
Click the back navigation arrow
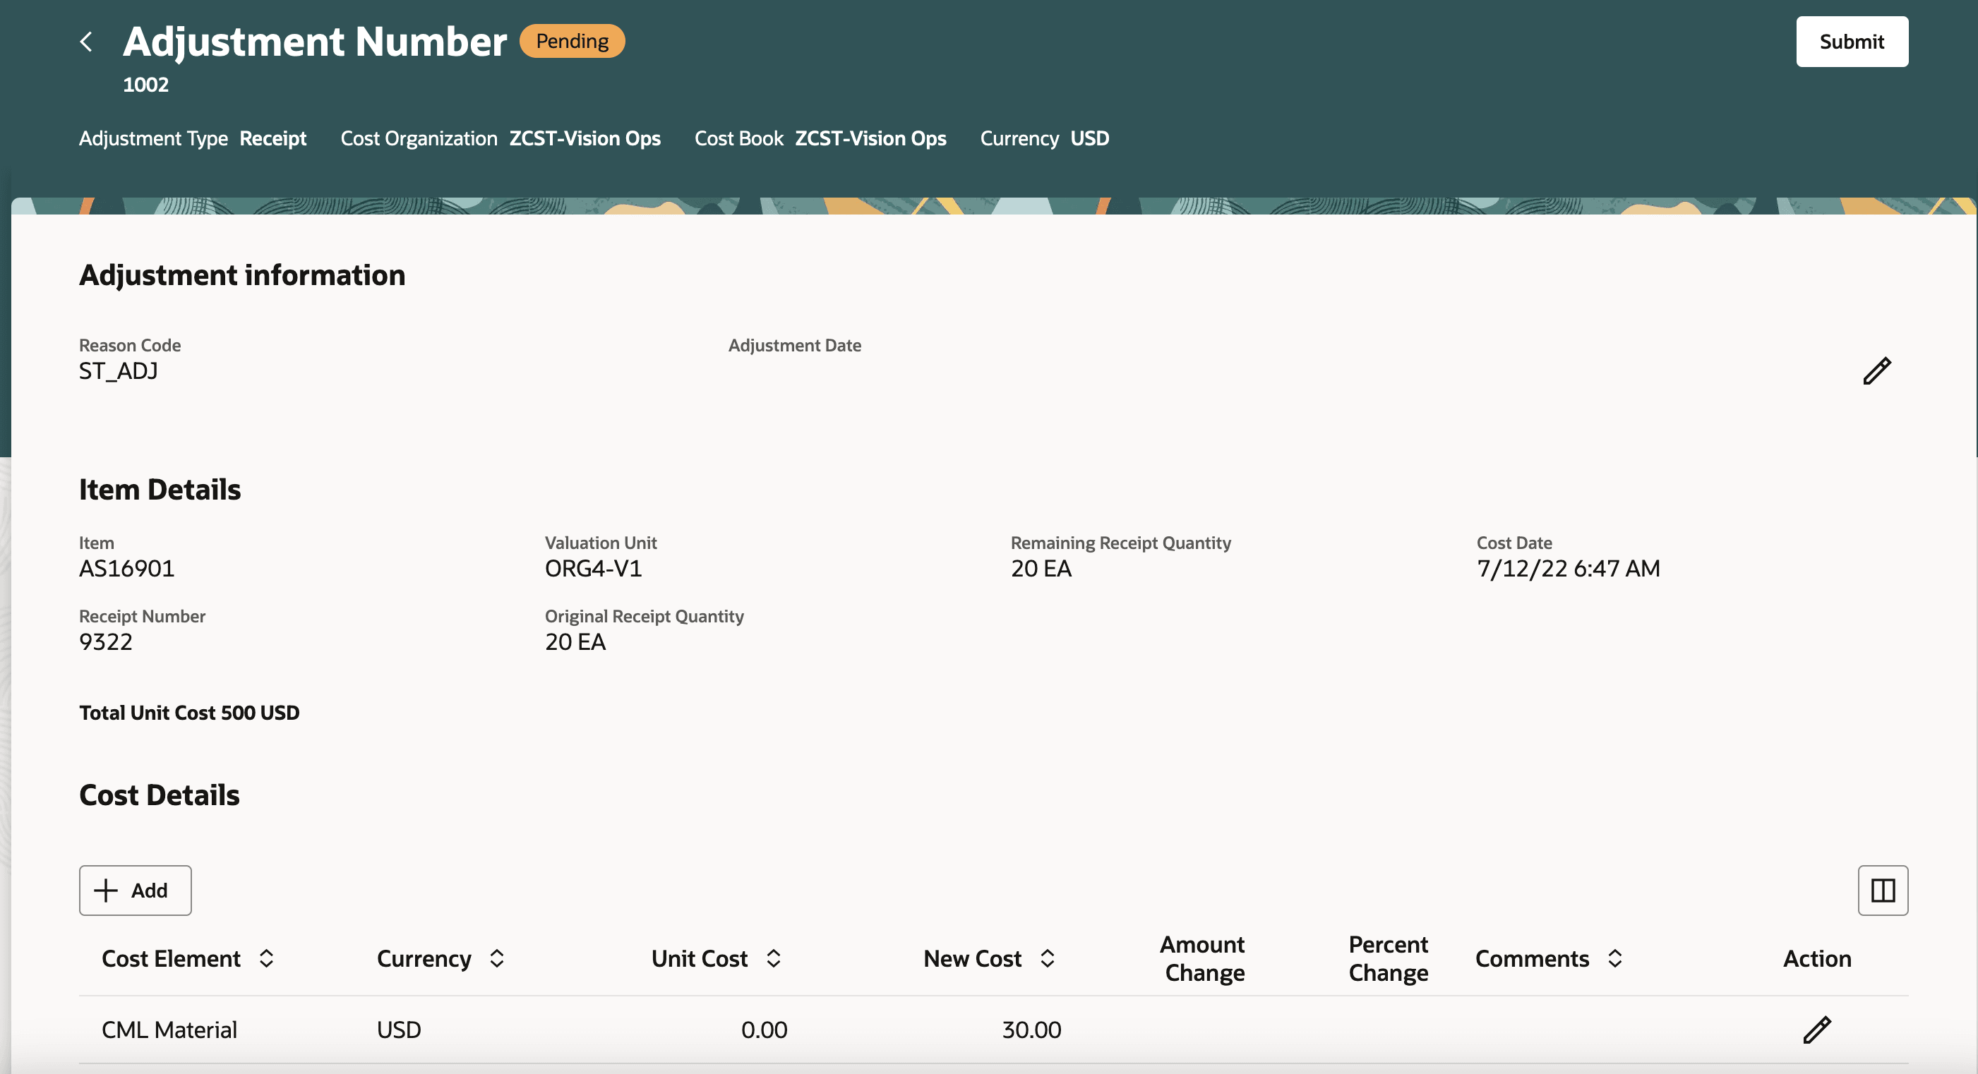coord(86,42)
